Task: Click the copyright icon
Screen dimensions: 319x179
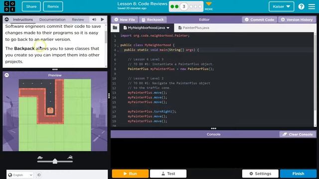Action: point(39,175)
